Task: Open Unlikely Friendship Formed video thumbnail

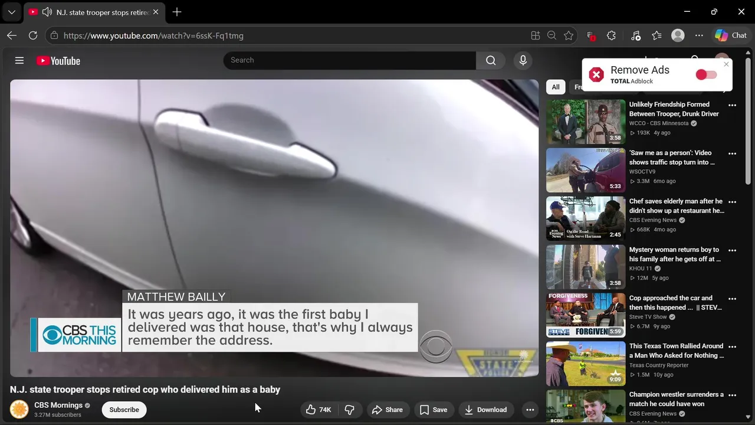Action: pyautogui.click(x=586, y=122)
